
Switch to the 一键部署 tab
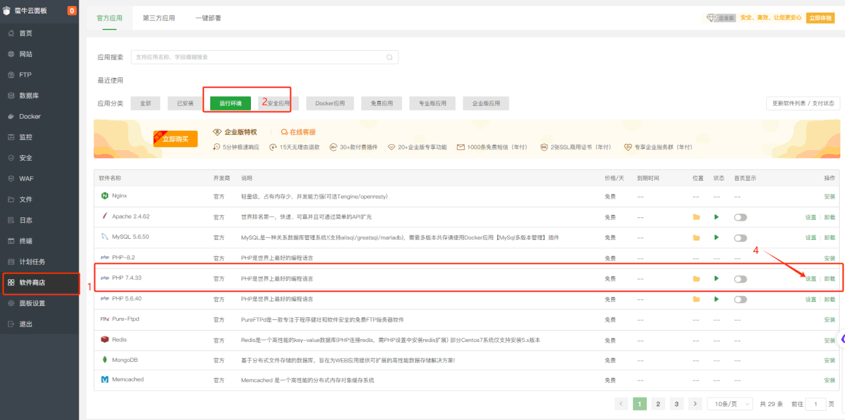pyautogui.click(x=208, y=18)
